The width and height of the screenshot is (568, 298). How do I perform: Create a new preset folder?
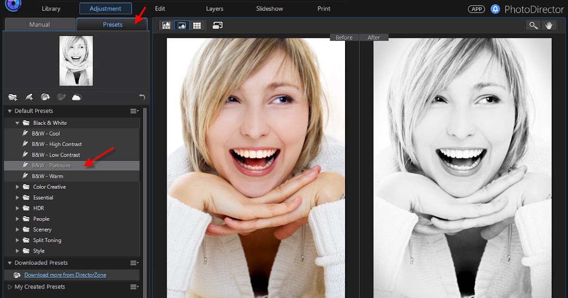[13, 97]
